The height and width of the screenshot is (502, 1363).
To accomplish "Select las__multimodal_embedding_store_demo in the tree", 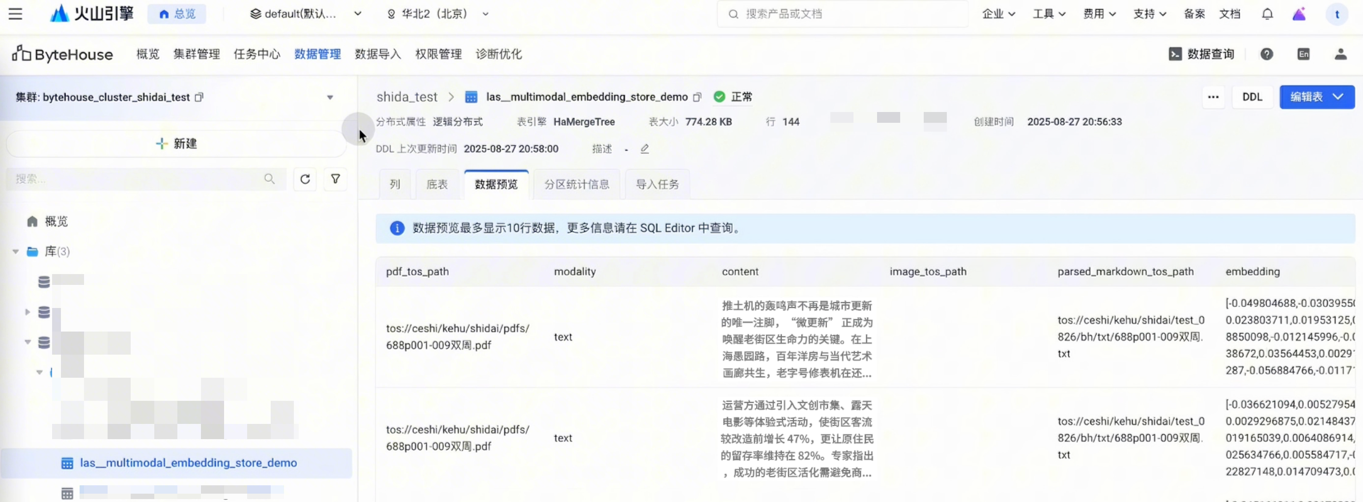I will tap(177, 463).
